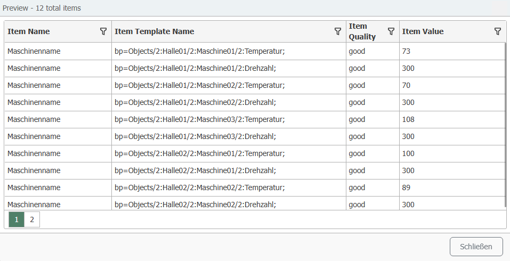Image resolution: width=510 pixels, height=261 pixels.
Task: Open the Item Template Name filter
Action: [338, 31]
